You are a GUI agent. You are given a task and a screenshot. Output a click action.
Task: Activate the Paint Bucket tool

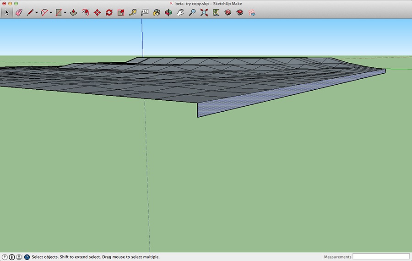point(157,12)
